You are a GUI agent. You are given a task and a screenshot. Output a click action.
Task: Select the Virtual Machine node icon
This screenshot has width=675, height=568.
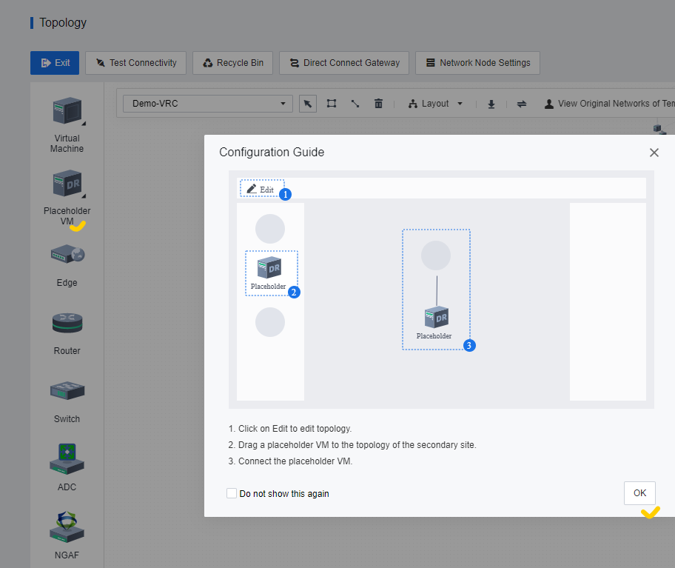tap(67, 110)
